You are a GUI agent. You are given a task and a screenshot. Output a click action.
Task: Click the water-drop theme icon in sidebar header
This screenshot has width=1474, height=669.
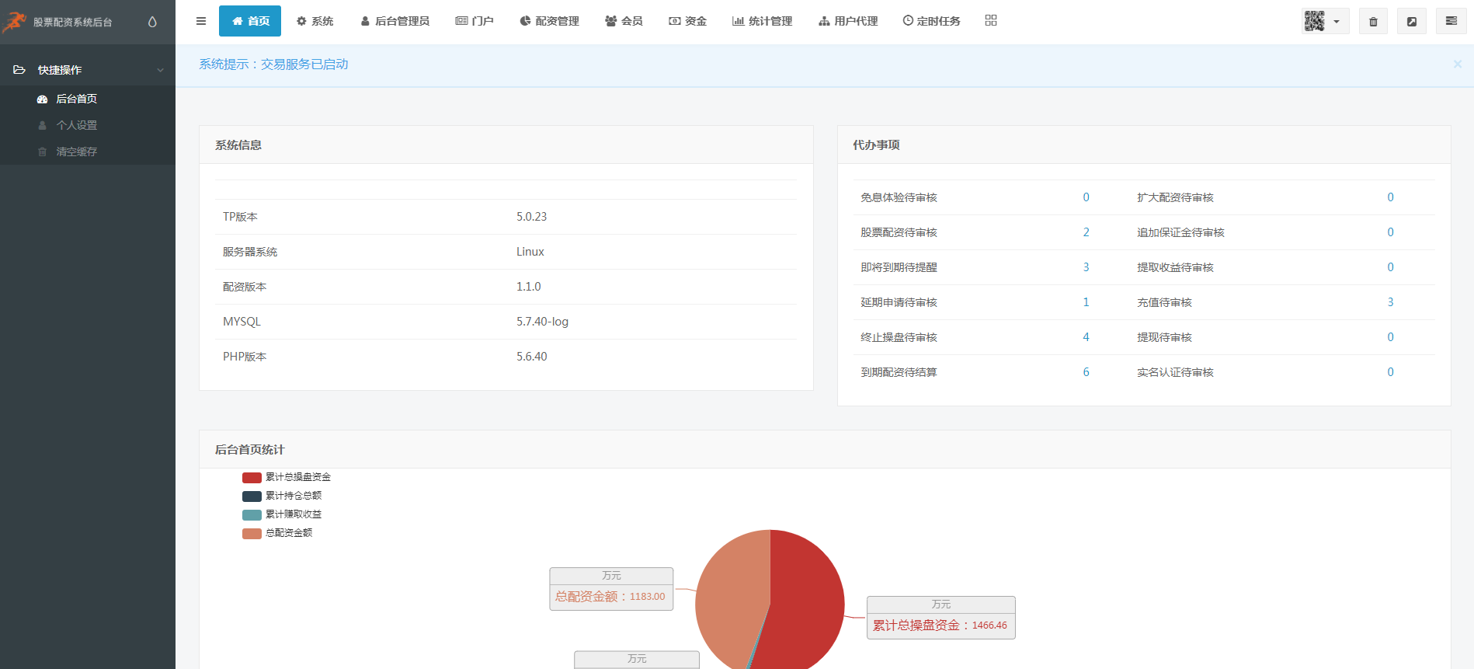[x=152, y=22]
